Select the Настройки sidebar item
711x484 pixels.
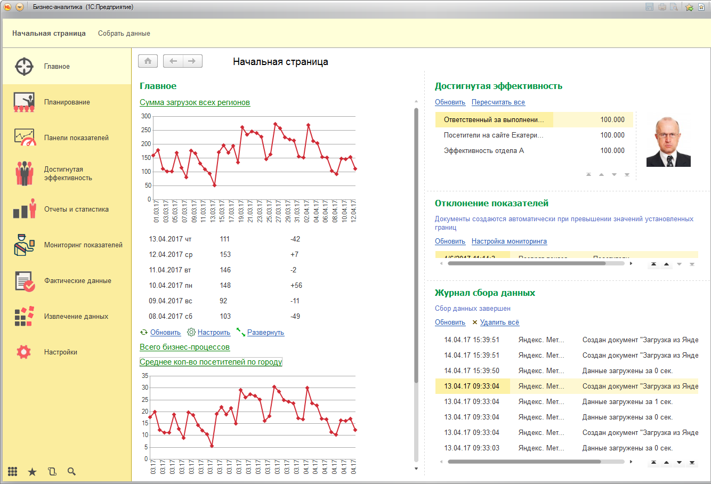click(67, 352)
